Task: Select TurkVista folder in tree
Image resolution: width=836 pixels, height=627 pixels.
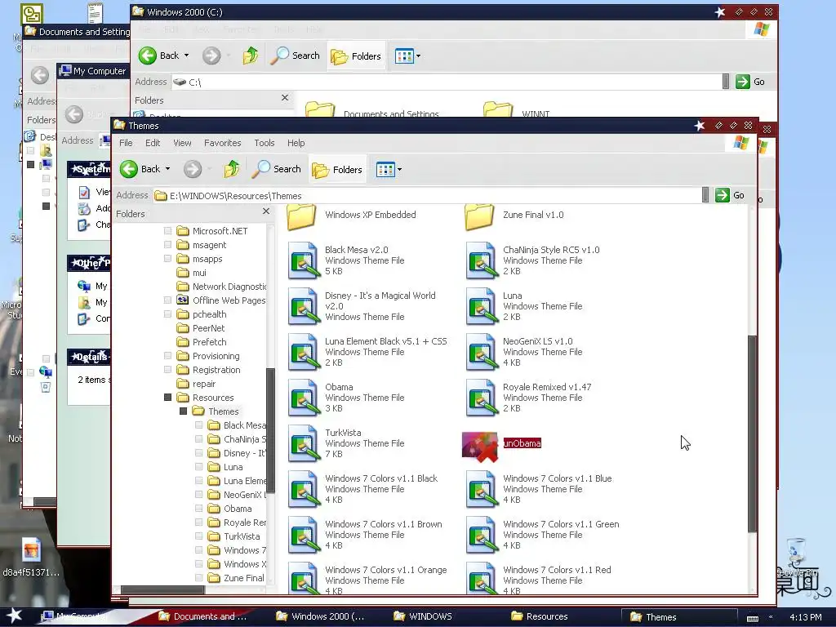Action: [242, 536]
